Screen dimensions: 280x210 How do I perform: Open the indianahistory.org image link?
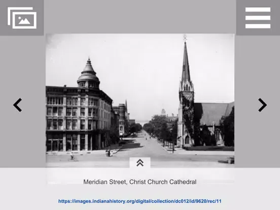(140, 201)
